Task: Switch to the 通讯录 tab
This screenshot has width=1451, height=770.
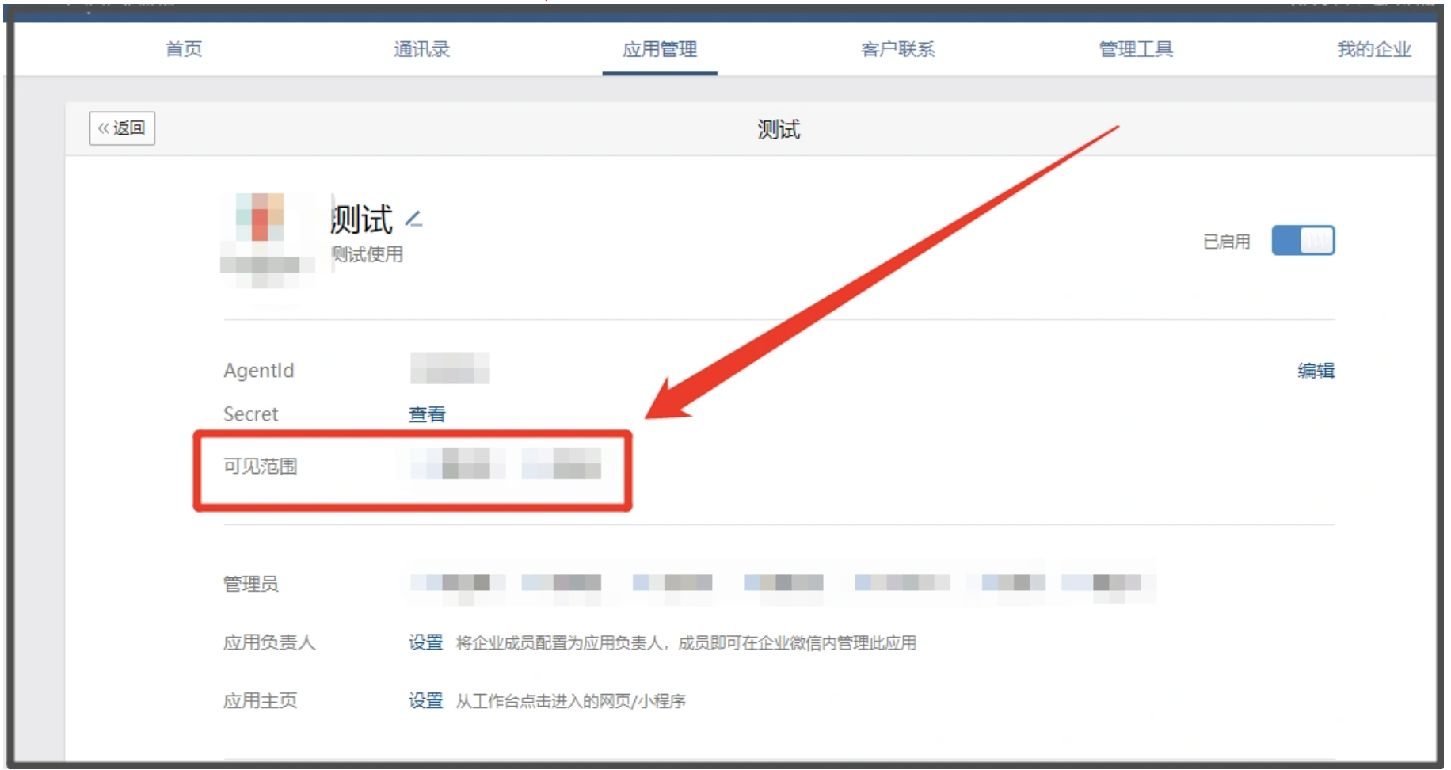Action: [x=421, y=49]
